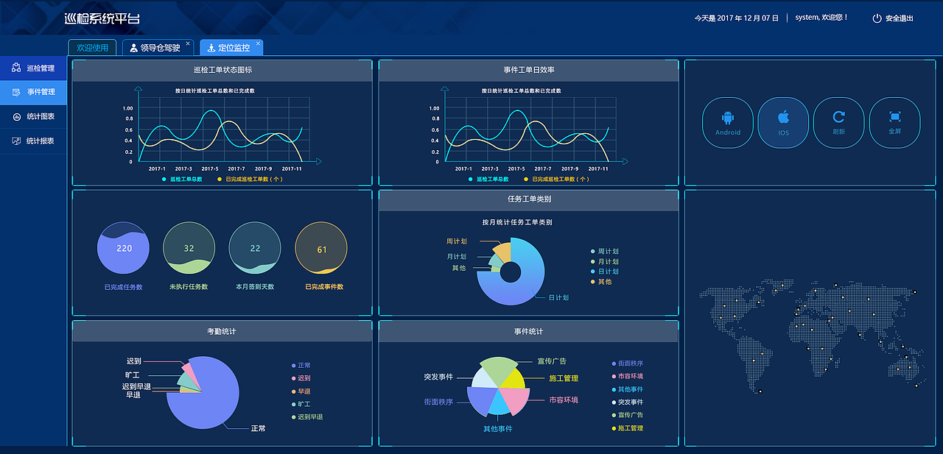Viewport: 943px width, 454px height.
Task: Click the 32 未执行任务数 circle
Action: [x=189, y=248]
